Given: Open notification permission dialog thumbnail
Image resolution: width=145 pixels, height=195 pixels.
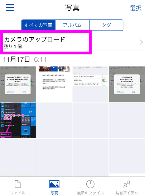Looking at the screenshot, I should click(127, 84).
